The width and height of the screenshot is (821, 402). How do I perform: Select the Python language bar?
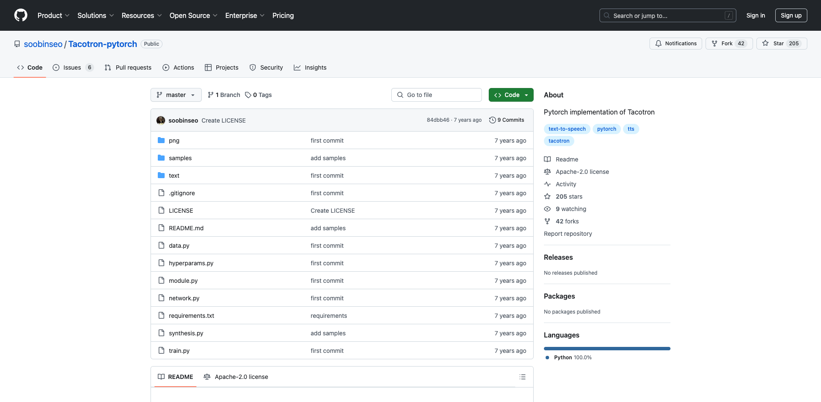(x=607, y=348)
